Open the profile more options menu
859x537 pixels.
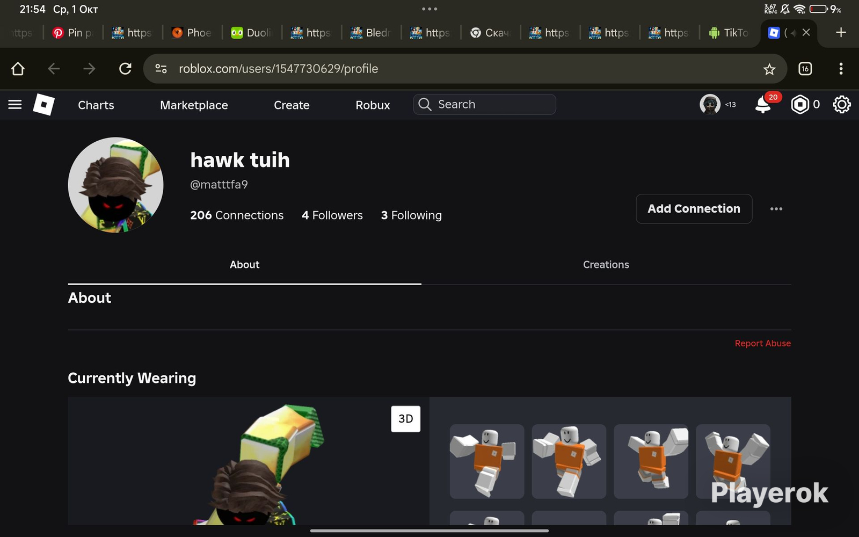pos(776,209)
